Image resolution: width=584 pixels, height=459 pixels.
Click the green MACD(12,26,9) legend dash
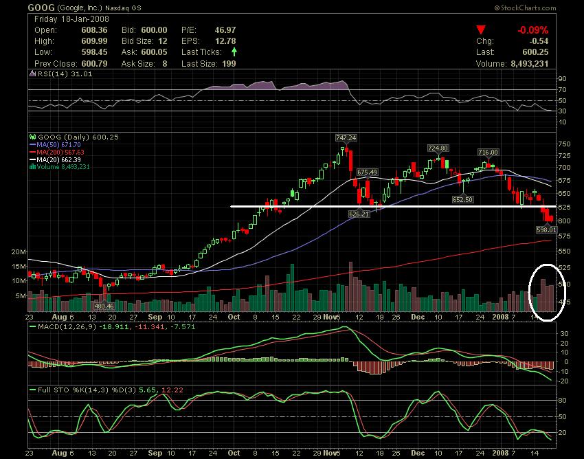tap(33, 327)
